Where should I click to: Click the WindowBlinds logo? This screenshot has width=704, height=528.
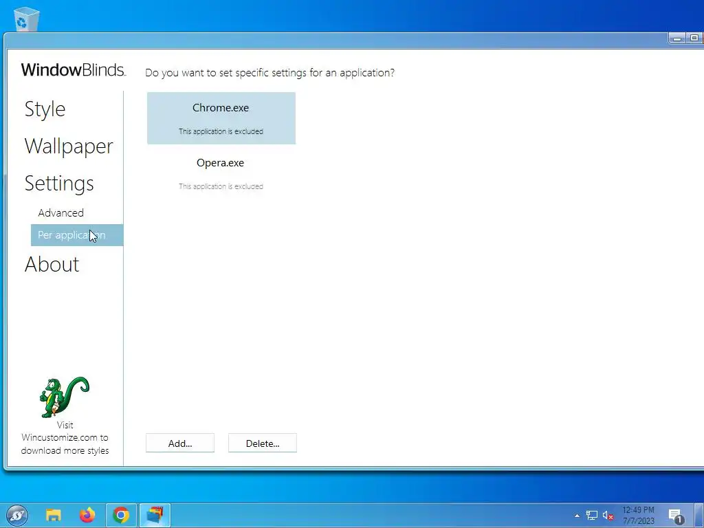click(x=73, y=70)
